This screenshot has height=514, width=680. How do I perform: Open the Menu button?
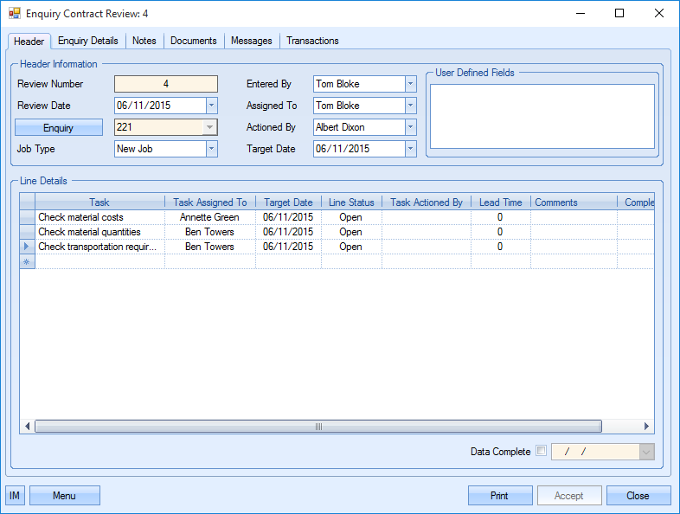click(x=65, y=496)
